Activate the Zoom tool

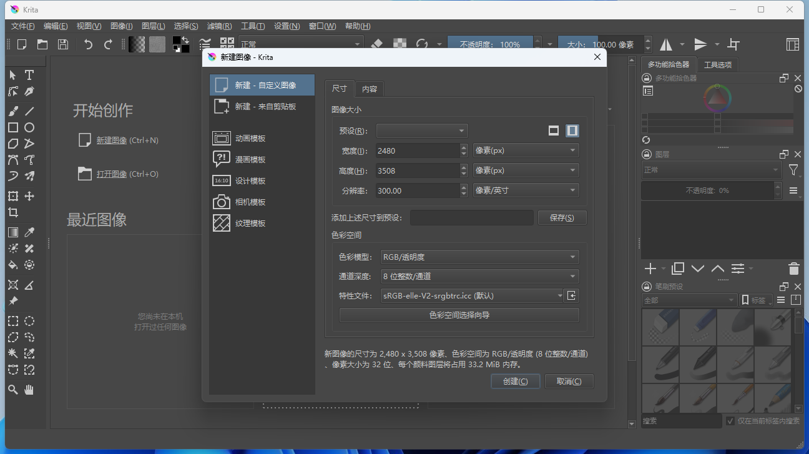[x=14, y=389]
